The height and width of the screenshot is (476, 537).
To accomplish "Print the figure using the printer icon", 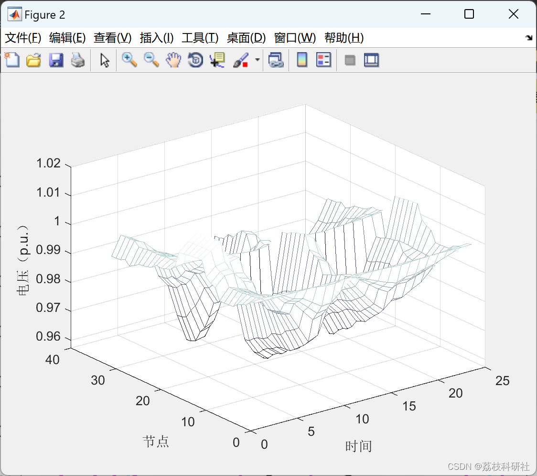I will tap(78, 60).
